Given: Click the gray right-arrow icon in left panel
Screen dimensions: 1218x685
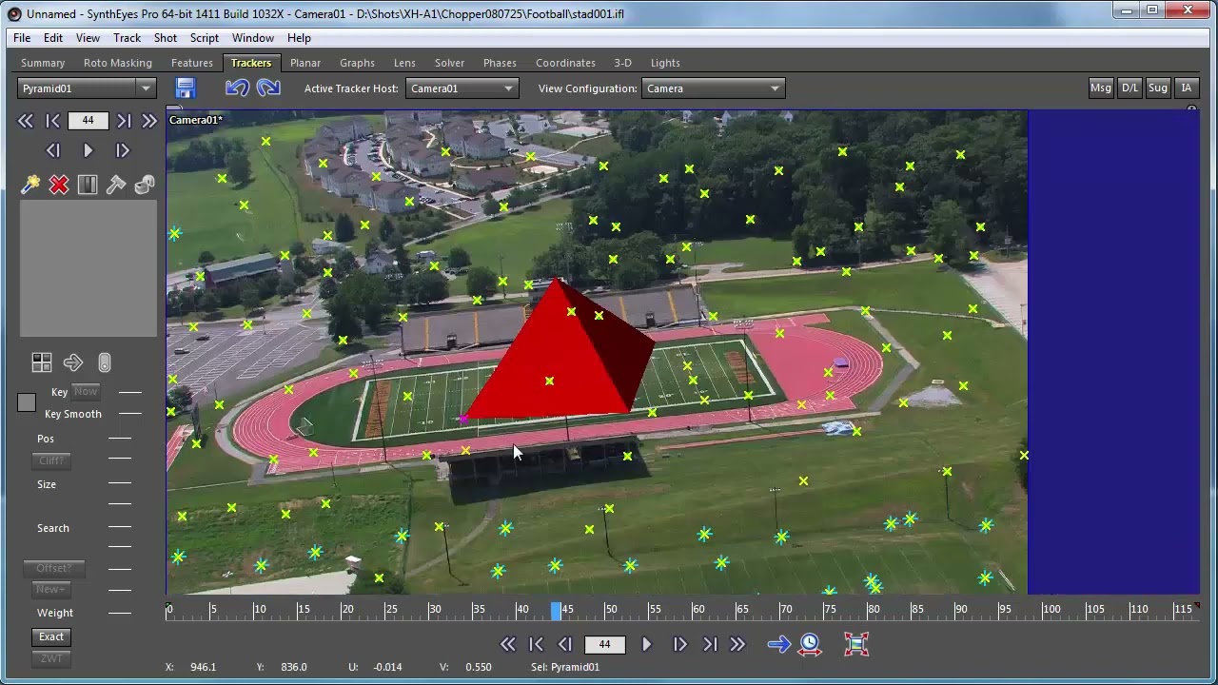Looking at the screenshot, I should 73,362.
